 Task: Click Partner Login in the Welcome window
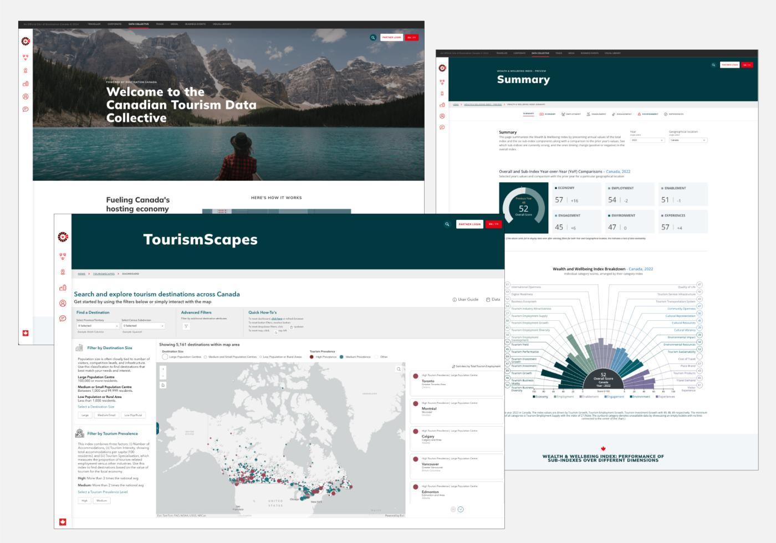pyautogui.click(x=391, y=38)
